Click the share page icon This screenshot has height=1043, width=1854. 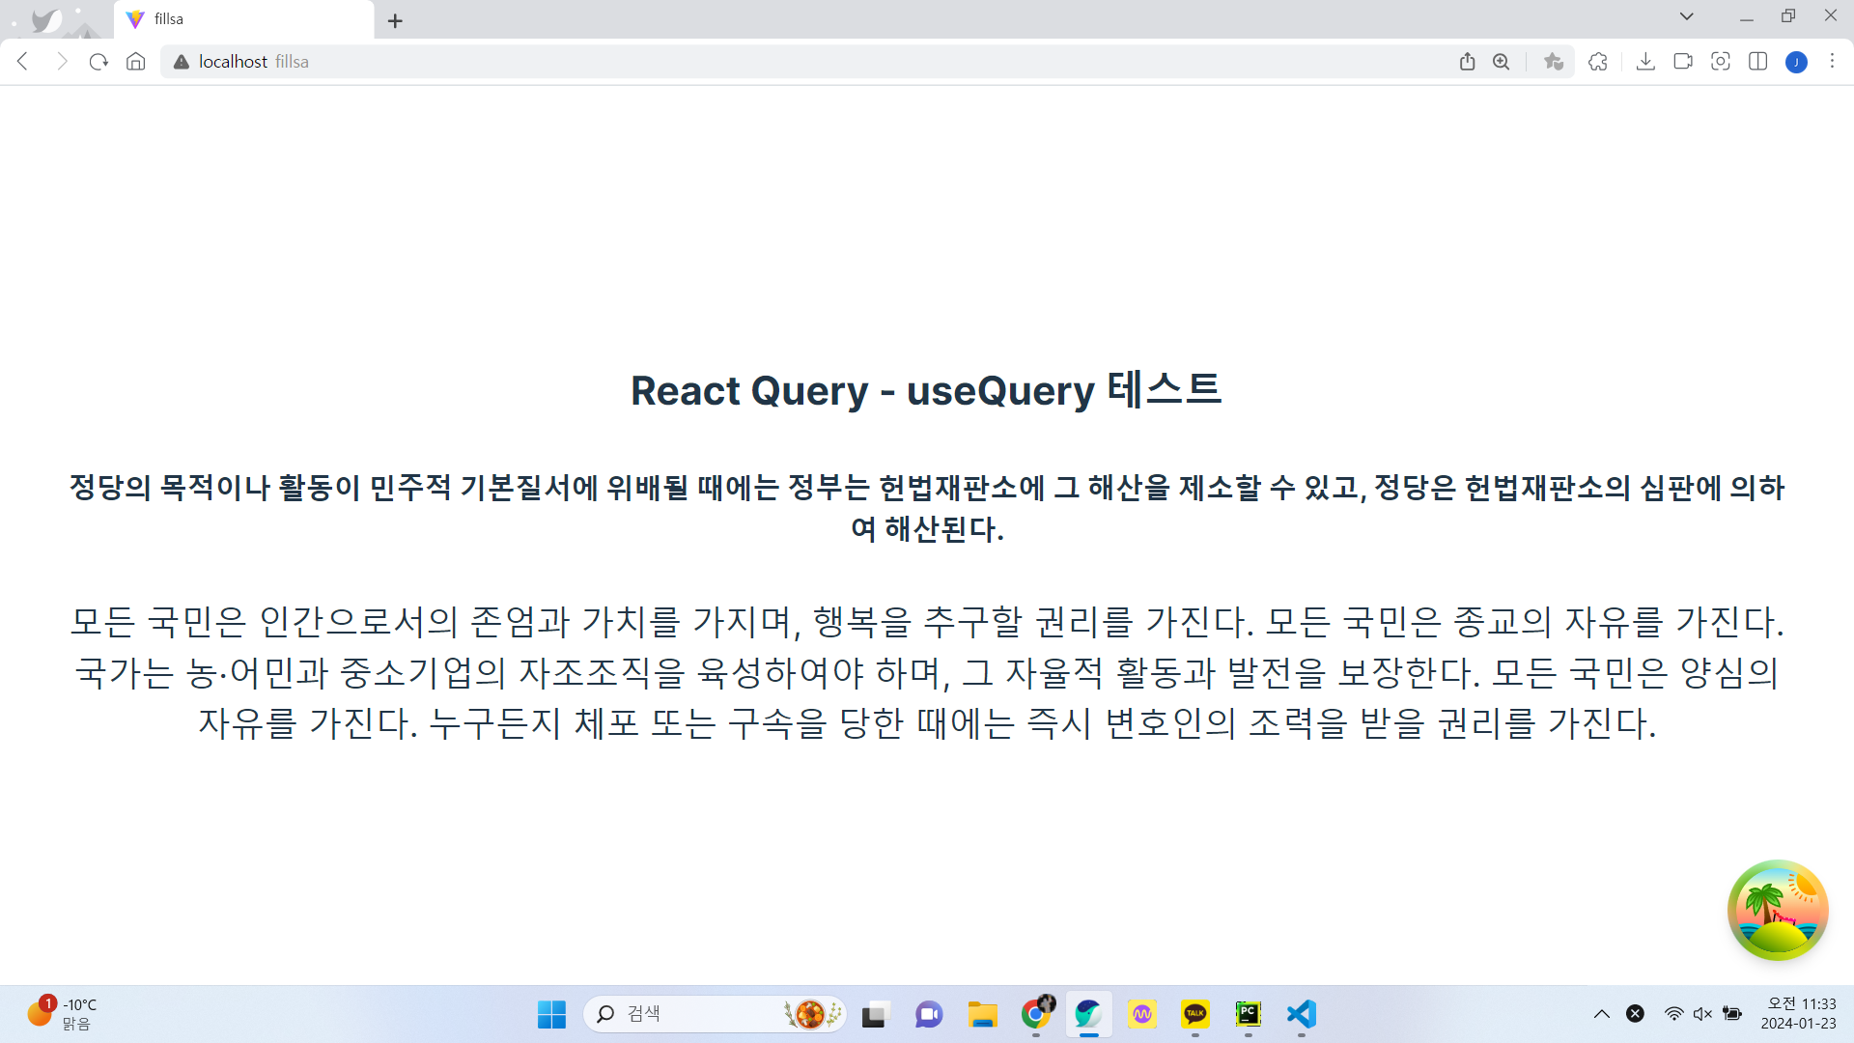[x=1467, y=62]
